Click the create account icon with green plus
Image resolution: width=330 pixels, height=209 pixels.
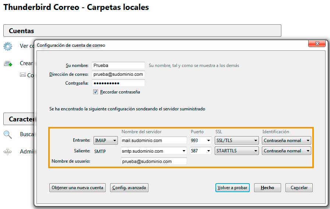tap(8, 63)
